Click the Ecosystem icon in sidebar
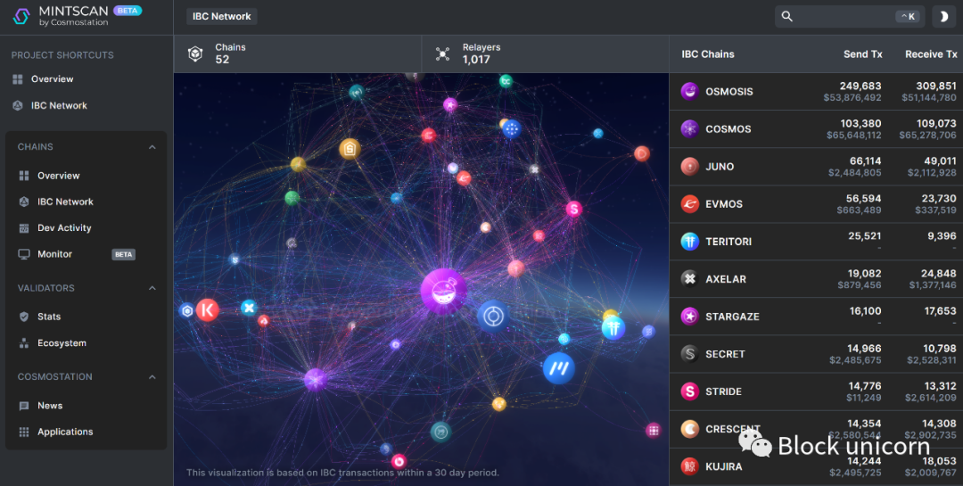 [24, 343]
